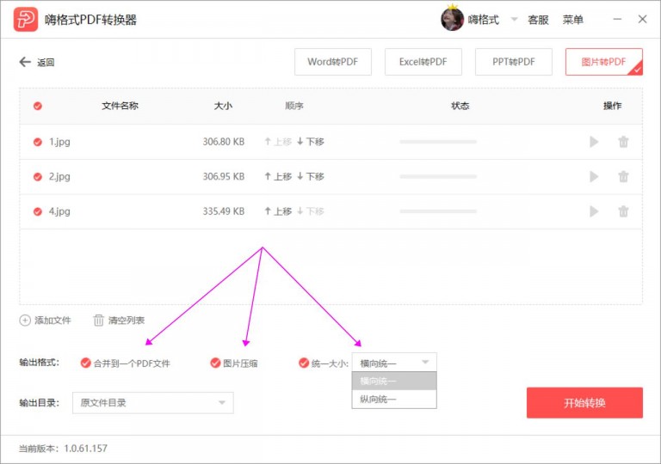Click the 335.49 KB size value

click(224, 211)
